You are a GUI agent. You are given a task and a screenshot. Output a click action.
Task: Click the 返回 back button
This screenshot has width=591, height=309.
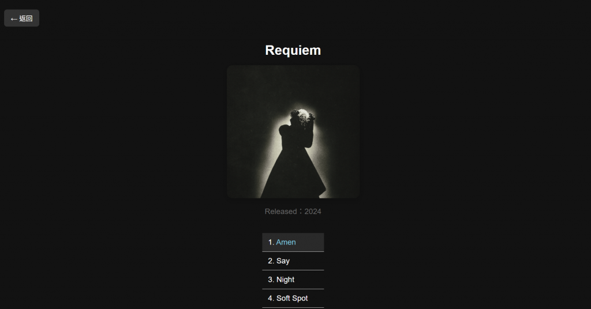(x=21, y=18)
